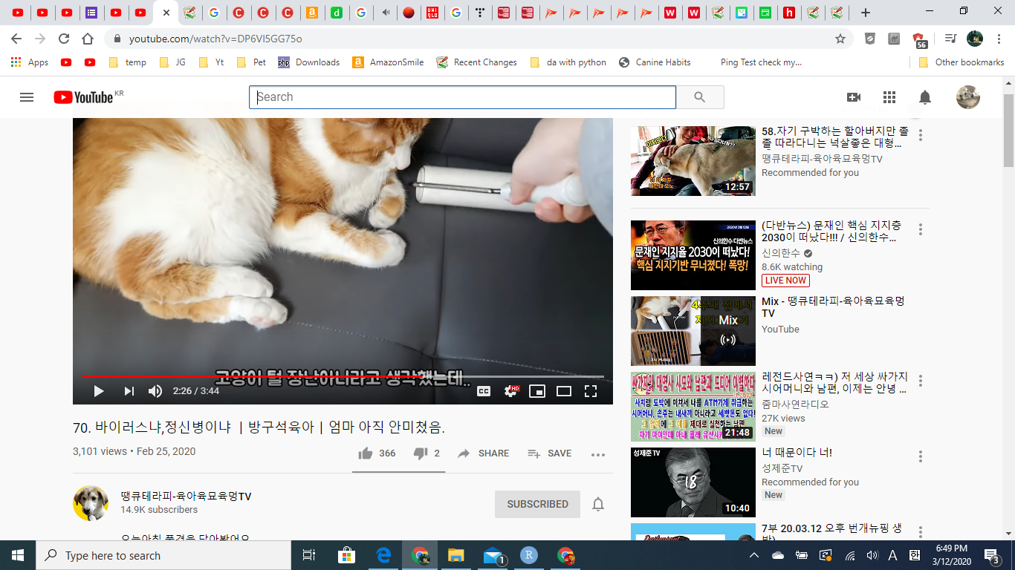
Task: Click SAVE to add to playlist
Action: [x=549, y=453]
